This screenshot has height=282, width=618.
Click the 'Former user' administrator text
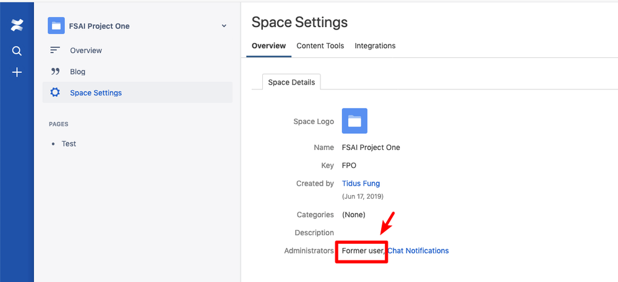pyautogui.click(x=363, y=251)
